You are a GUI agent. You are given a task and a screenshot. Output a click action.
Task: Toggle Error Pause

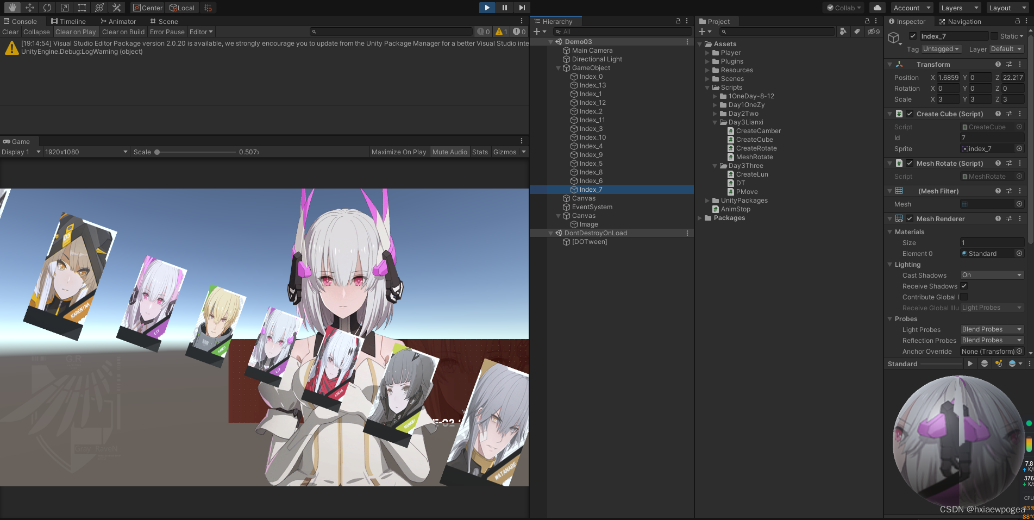[167, 32]
